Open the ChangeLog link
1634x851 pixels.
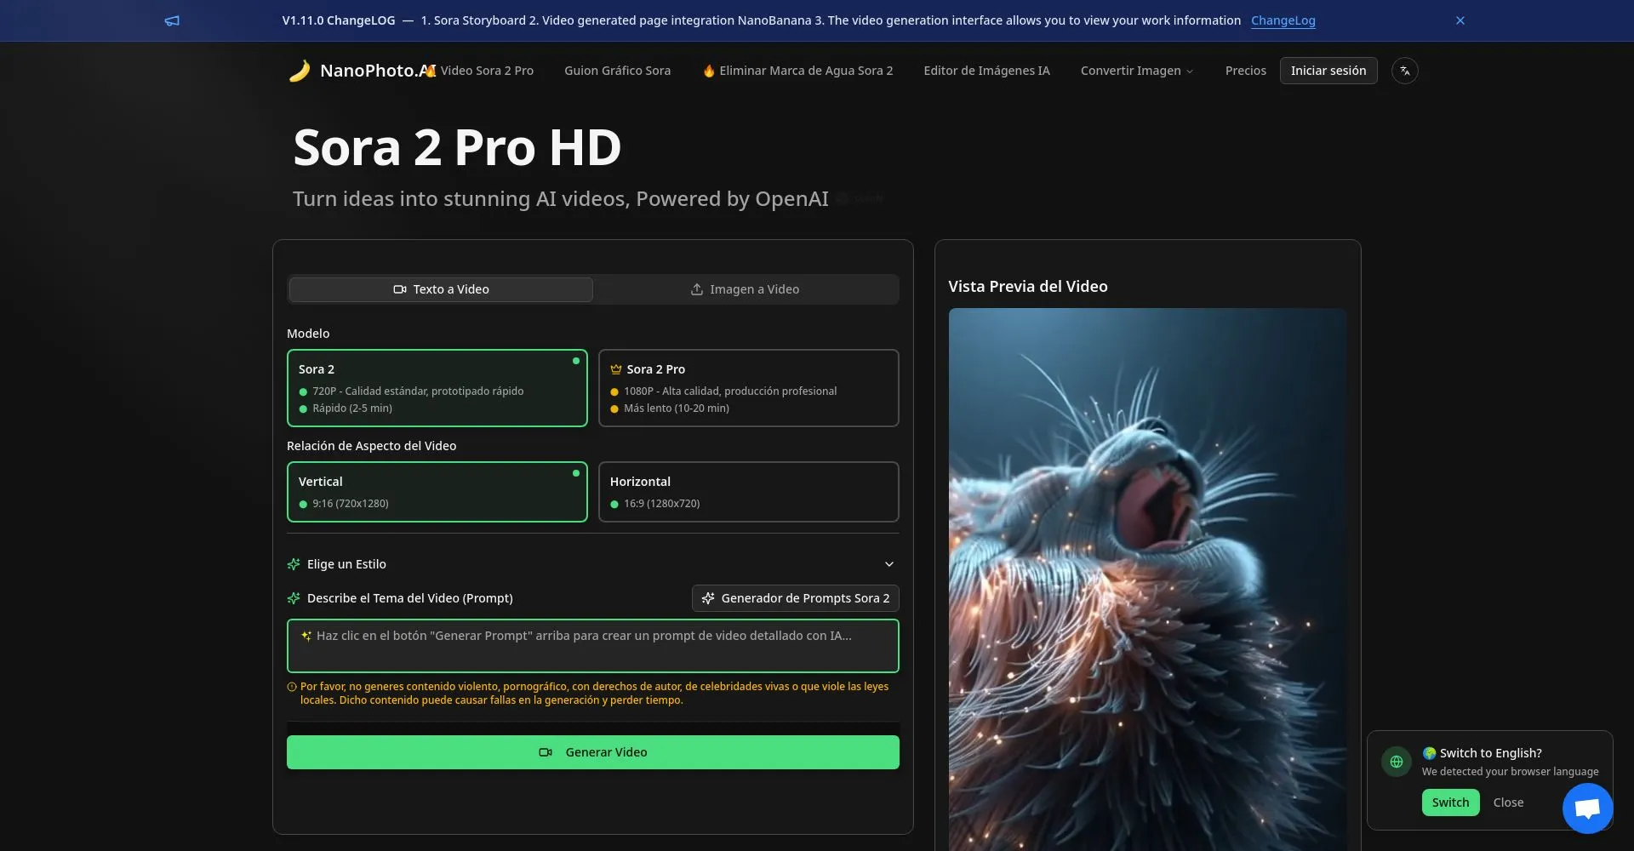click(x=1283, y=20)
